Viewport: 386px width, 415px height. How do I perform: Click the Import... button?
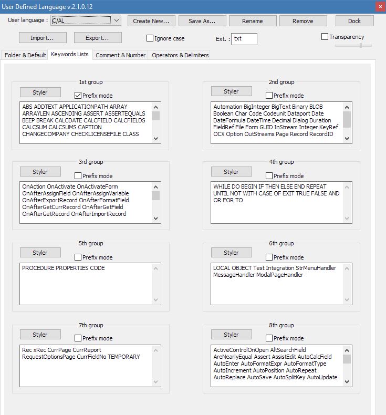coord(43,38)
